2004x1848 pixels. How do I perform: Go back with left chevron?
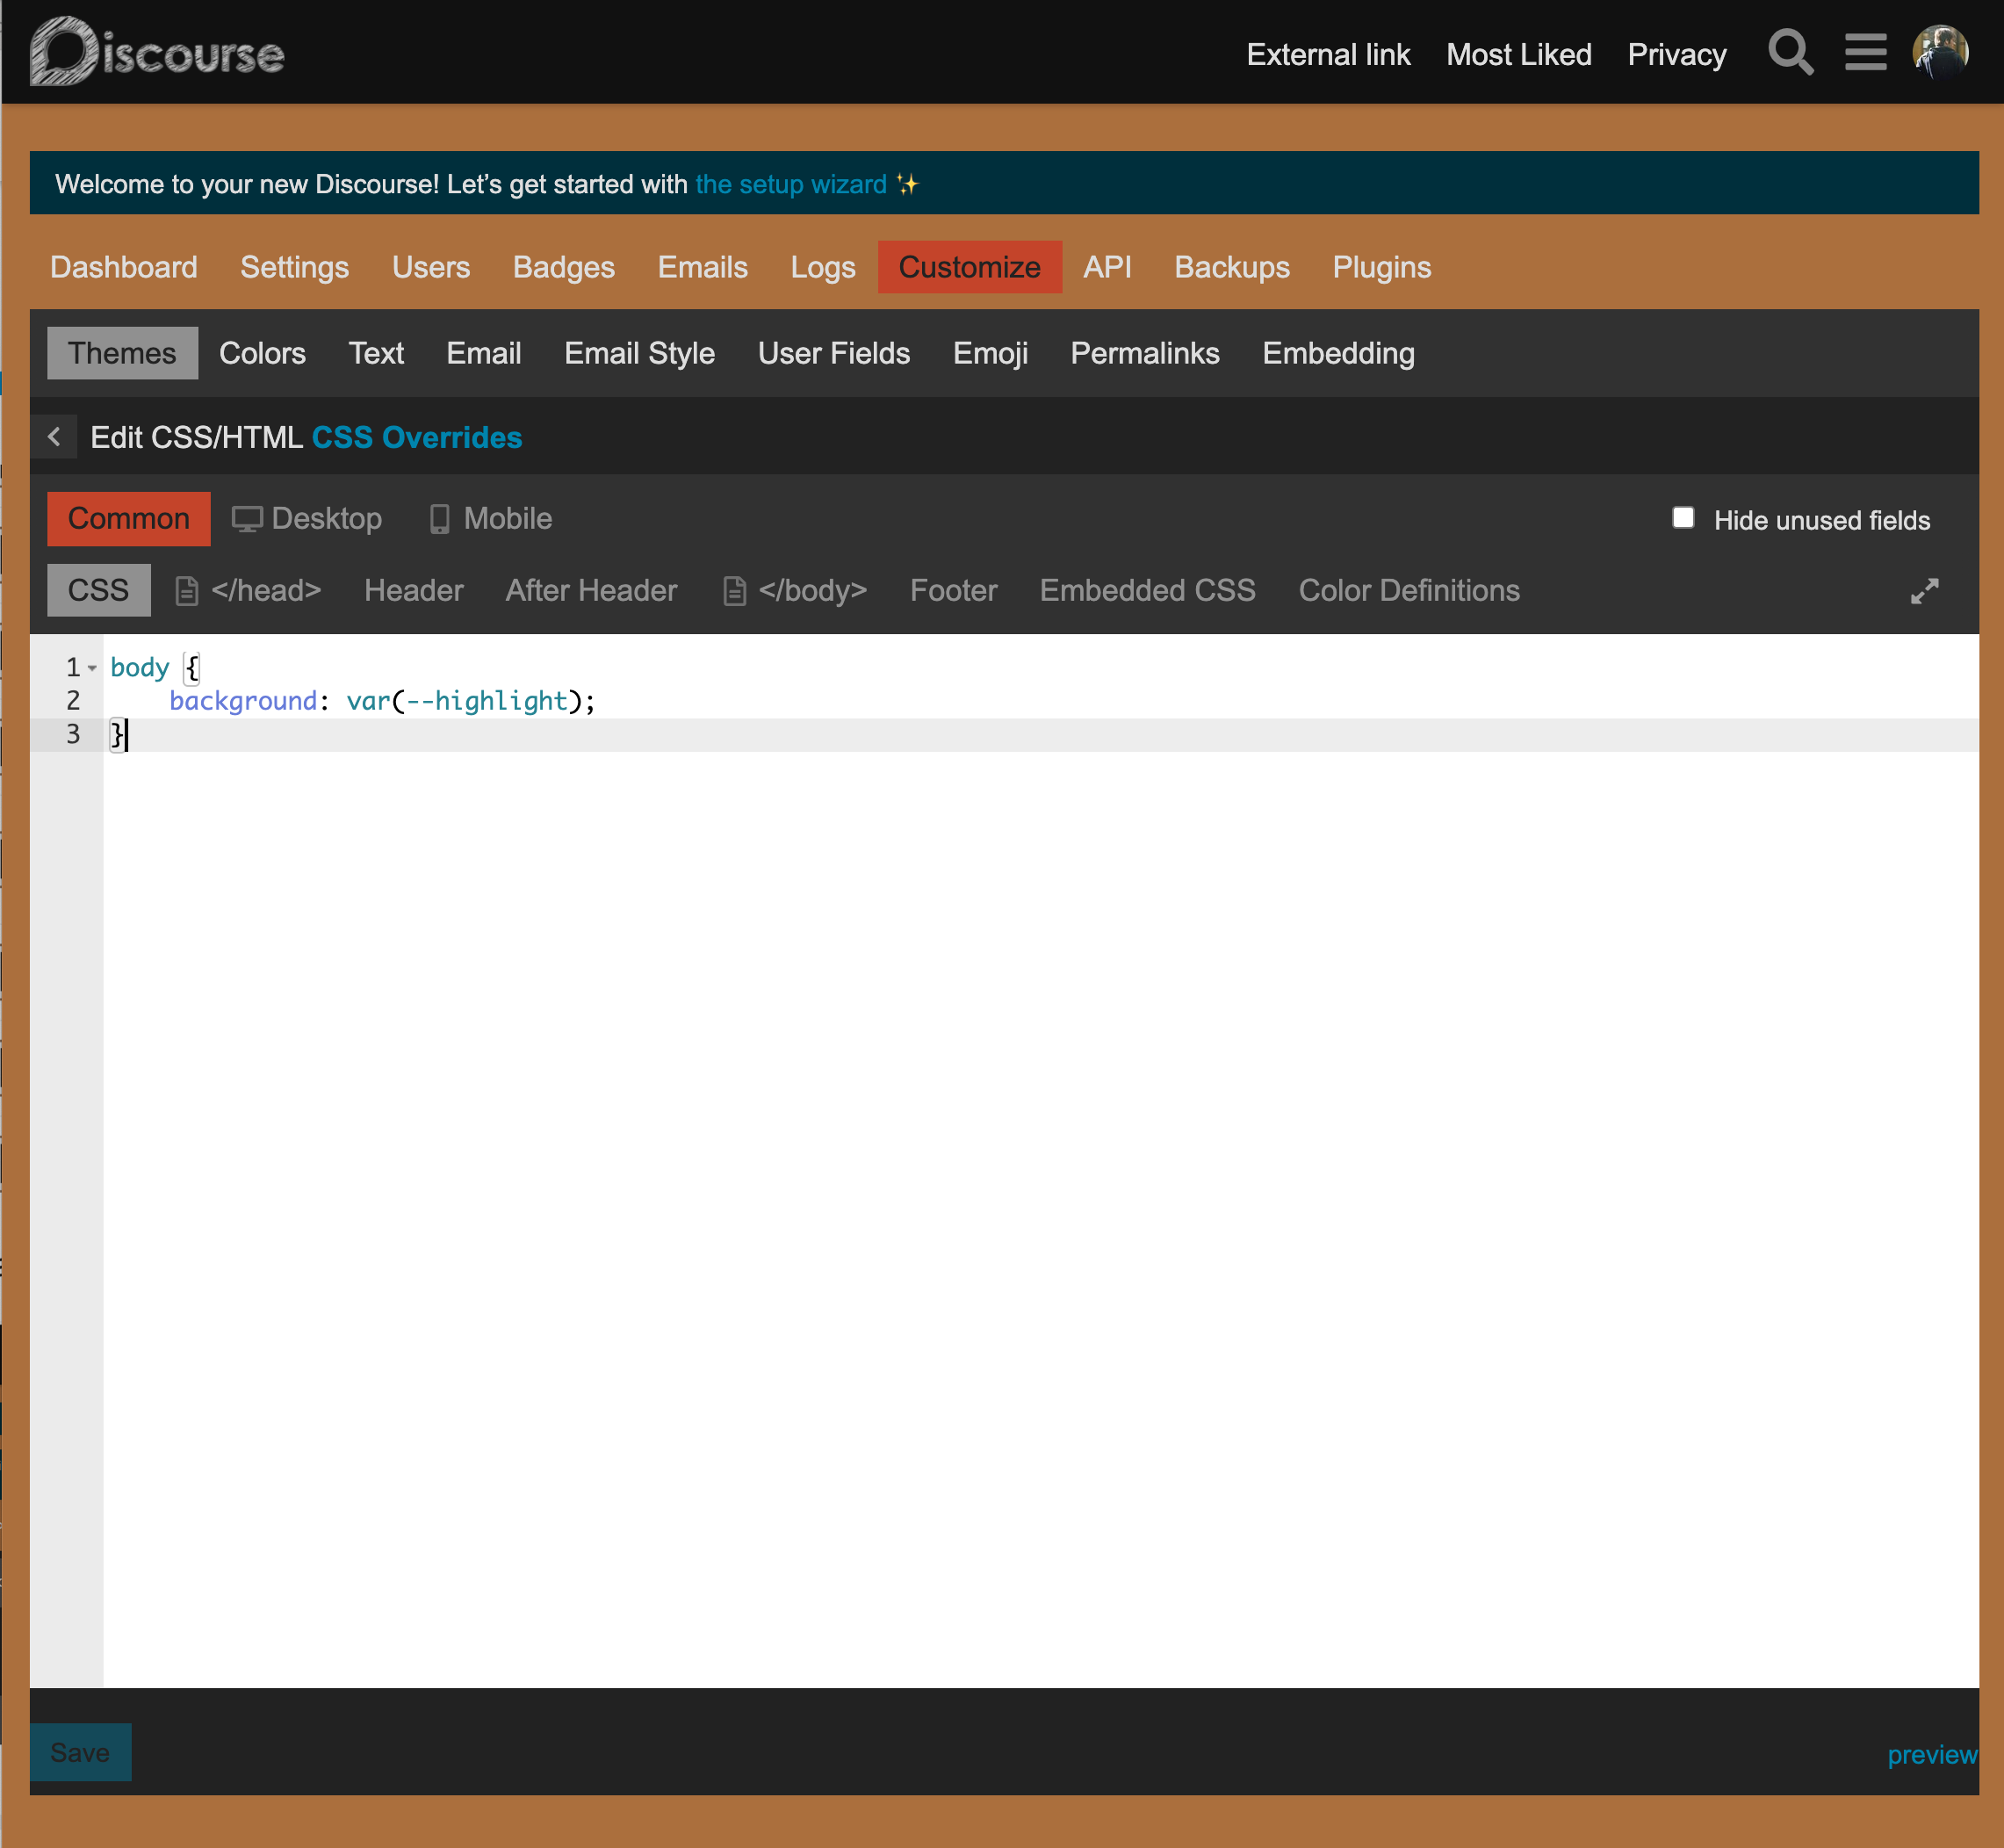point(54,437)
